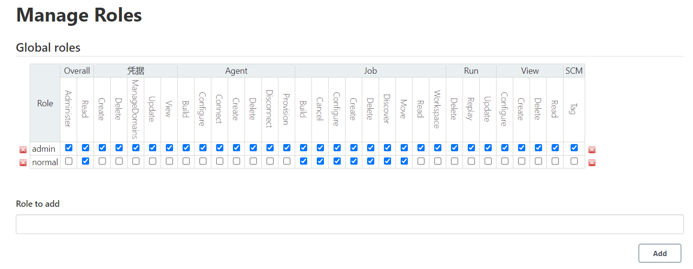Remove normal role via left red X icon

(x=23, y=162)
